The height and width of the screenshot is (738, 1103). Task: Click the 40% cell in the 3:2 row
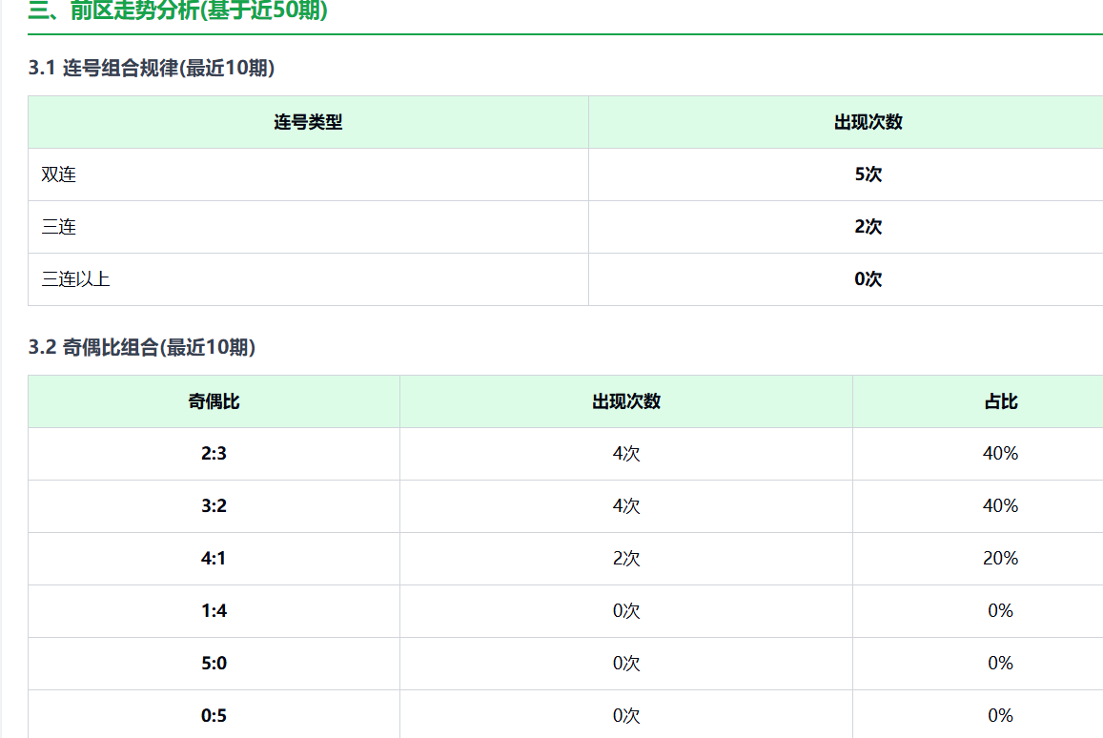click(x=1000, y=506)
